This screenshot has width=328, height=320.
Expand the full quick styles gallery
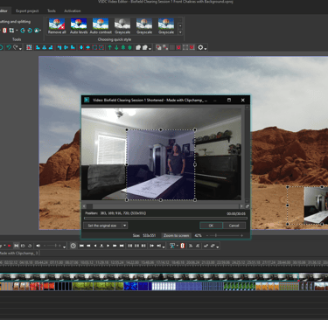tap(180, 32)
